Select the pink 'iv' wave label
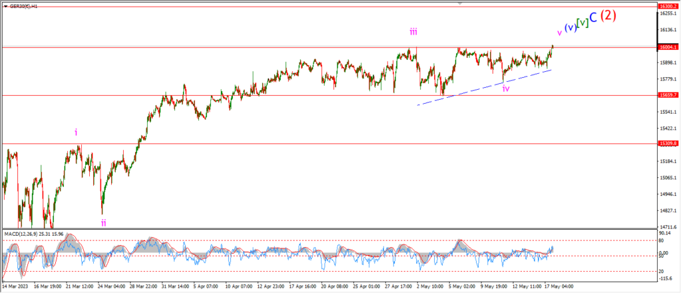Screen dimensions: 681x293 click(x=506, y=88)
